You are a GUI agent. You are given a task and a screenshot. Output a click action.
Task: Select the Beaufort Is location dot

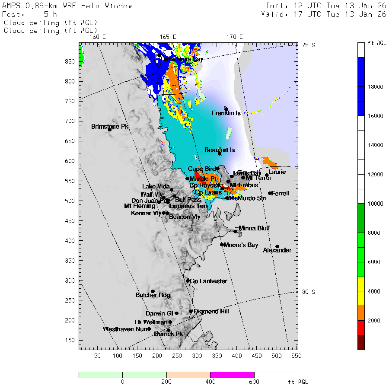[x=220, y=153]
